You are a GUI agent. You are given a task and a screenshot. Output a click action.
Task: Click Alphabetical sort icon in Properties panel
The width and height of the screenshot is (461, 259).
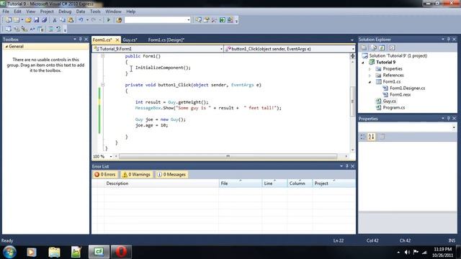click(372, 137)
